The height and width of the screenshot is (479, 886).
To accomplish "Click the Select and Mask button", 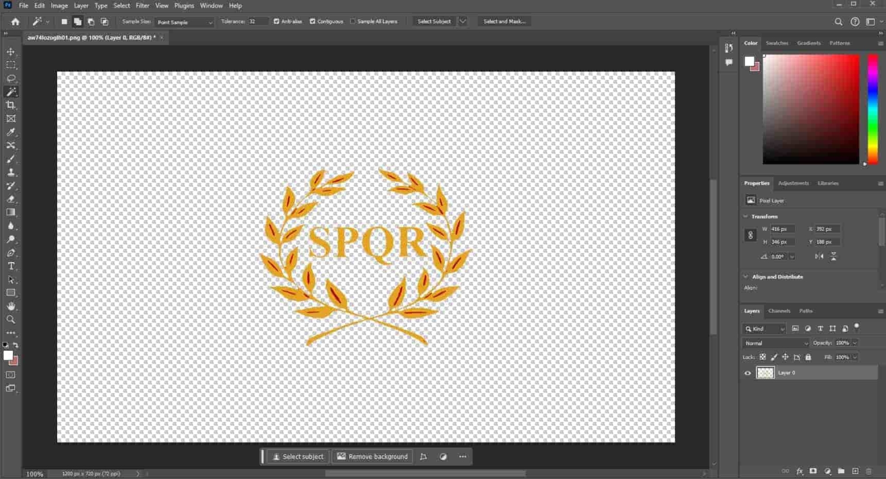I will (504, 21).
